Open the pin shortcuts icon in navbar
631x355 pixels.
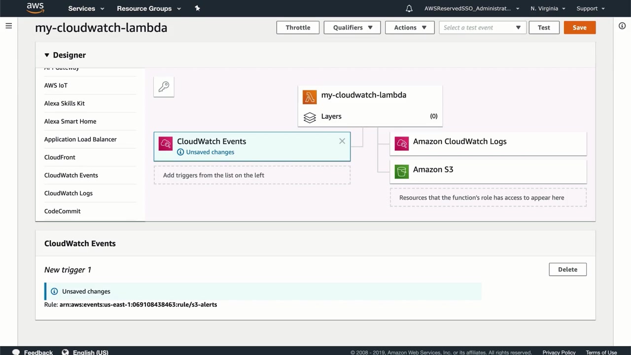[197, 8]
